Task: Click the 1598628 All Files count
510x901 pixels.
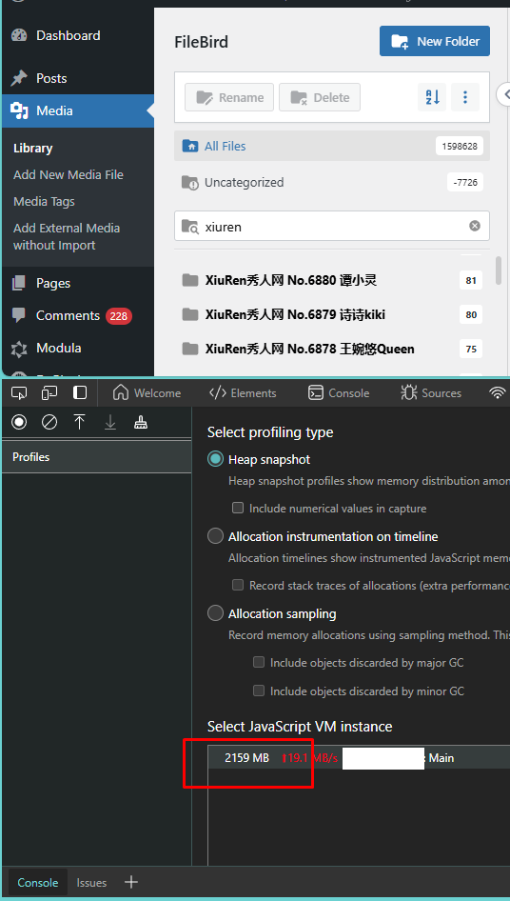Action: point(460,146)
